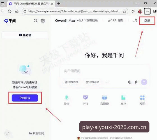157x140 pixels.
Task: Open browser settings and more menu
Action: pyautogui.click(x=147, y=11)
